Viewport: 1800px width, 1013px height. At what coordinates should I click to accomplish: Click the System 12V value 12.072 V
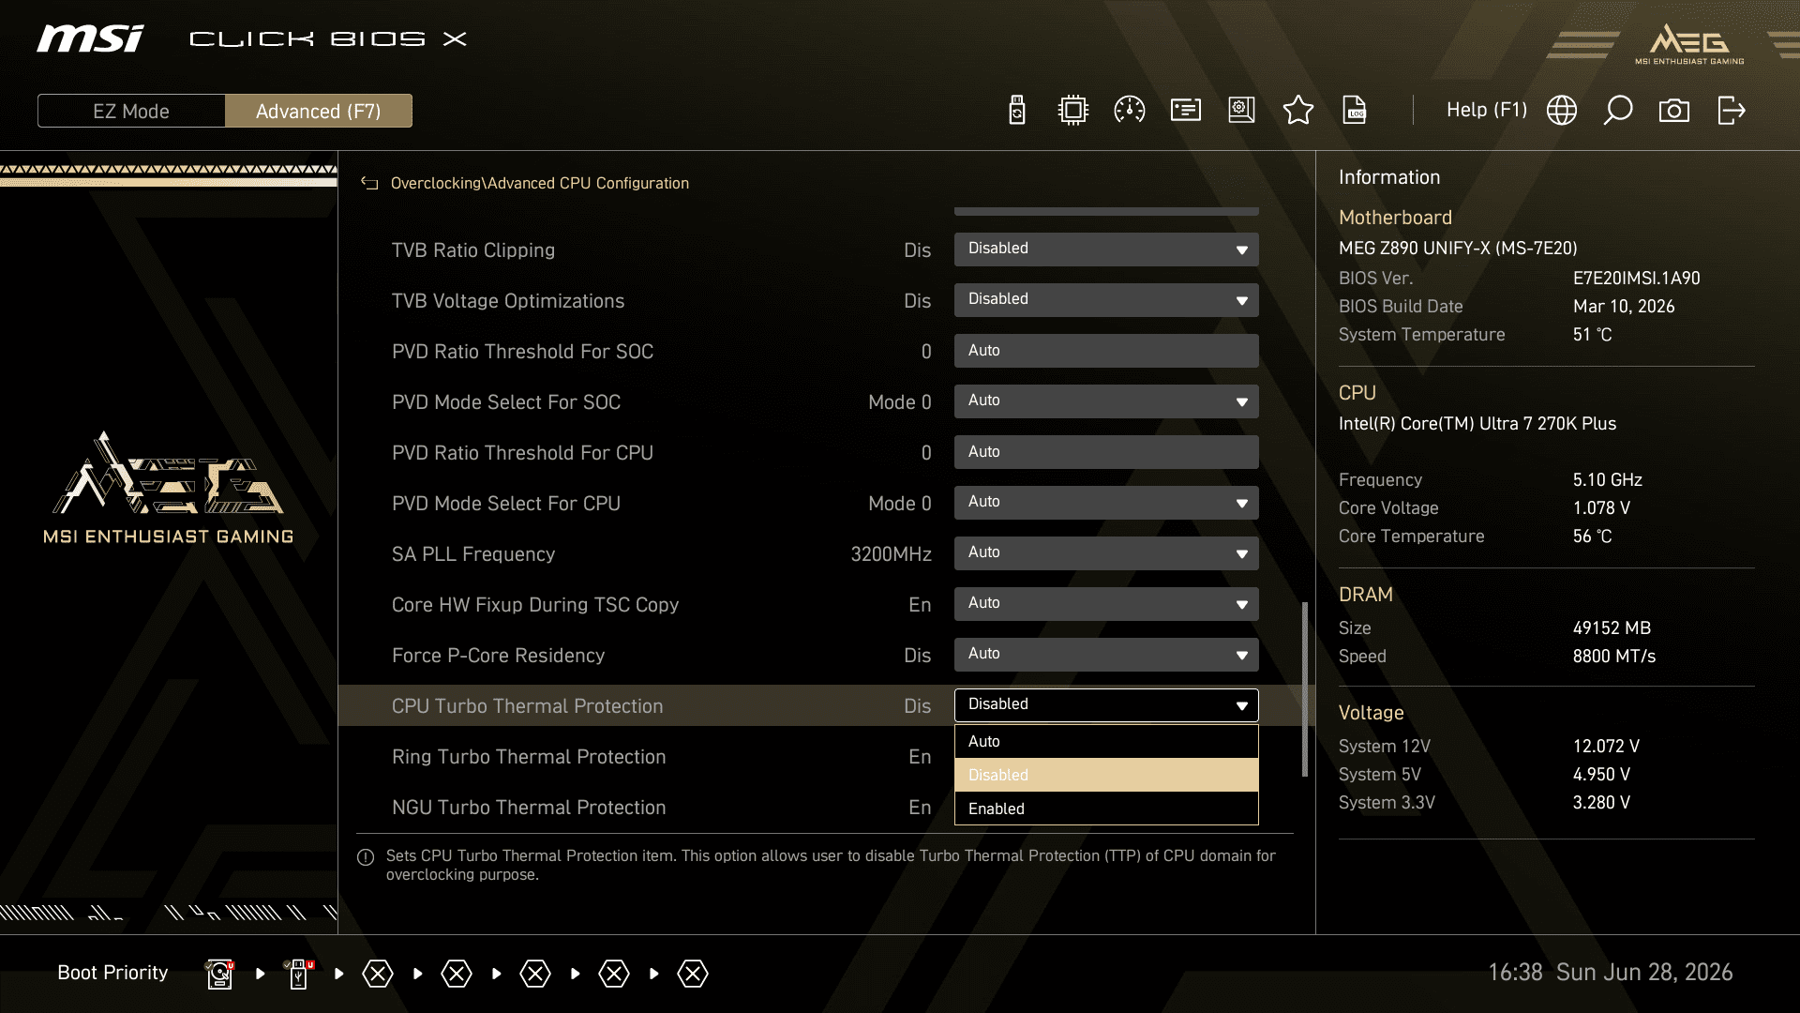click(x=1606, y=747)
